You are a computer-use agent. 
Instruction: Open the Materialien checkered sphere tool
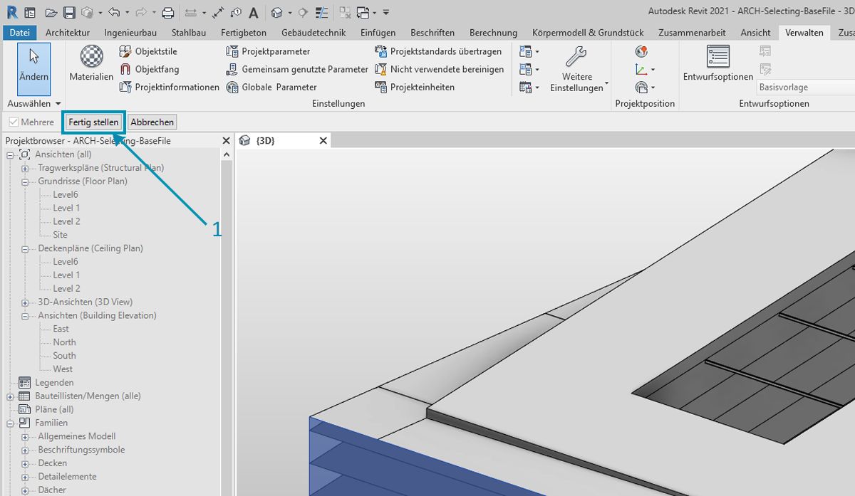coord(91,63)
